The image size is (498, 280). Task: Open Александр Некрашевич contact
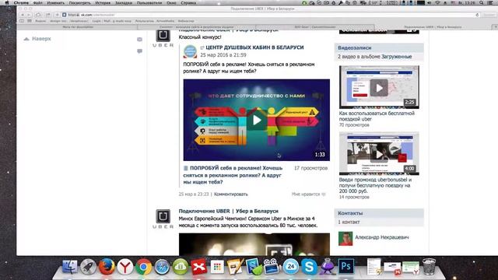pyautogui.click(x=382, y=237)
